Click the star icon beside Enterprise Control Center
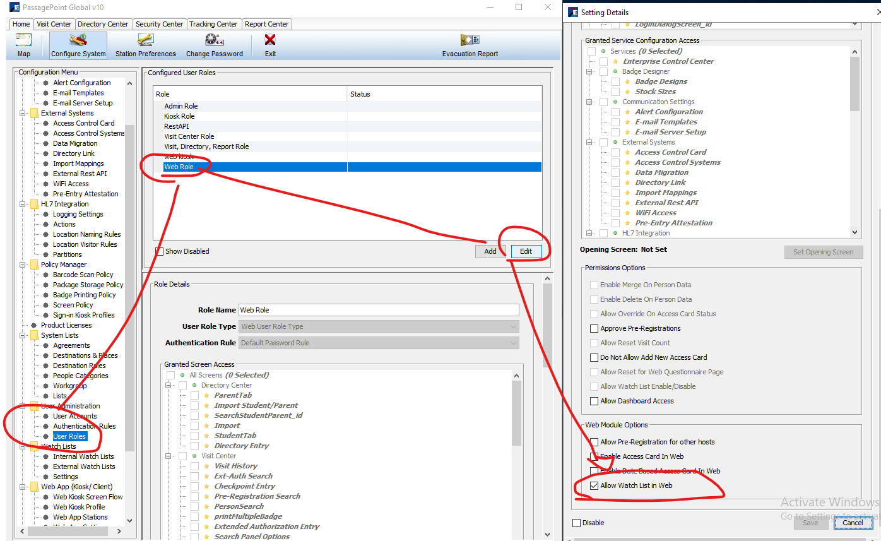Screen dimensions: 881x541 pos(616,61)
